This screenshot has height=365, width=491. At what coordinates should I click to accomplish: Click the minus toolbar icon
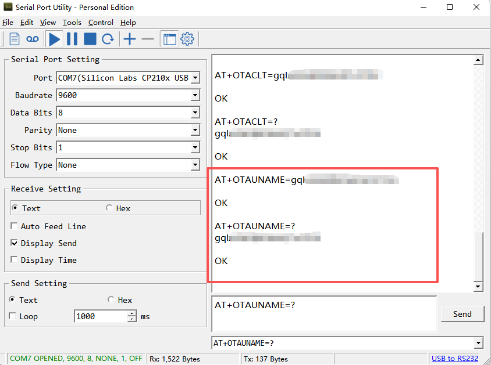[148, 39]
